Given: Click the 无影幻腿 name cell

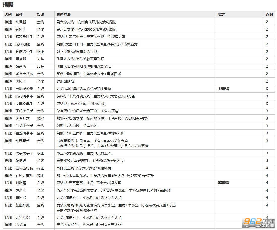Looking at the screenshot, I should click(x=24, y=44).
